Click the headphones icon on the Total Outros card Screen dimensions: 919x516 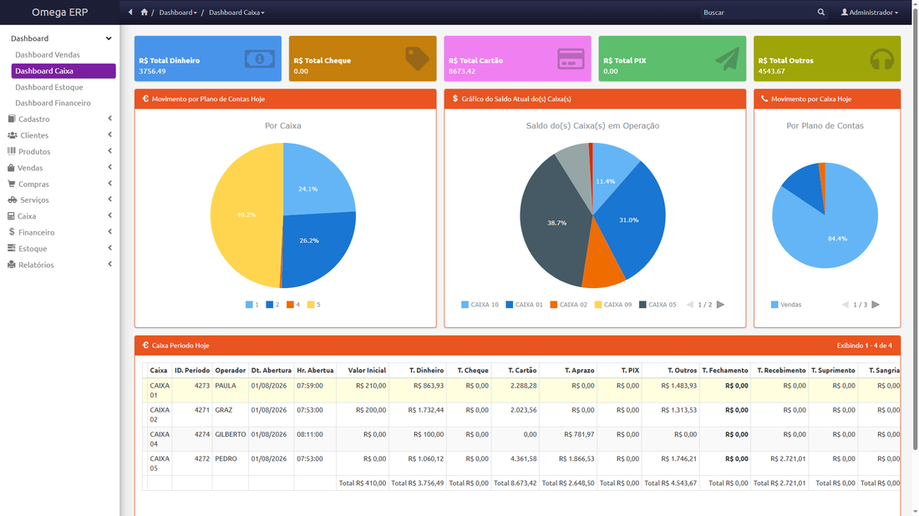pyautogui.click(x=881, y=59)
